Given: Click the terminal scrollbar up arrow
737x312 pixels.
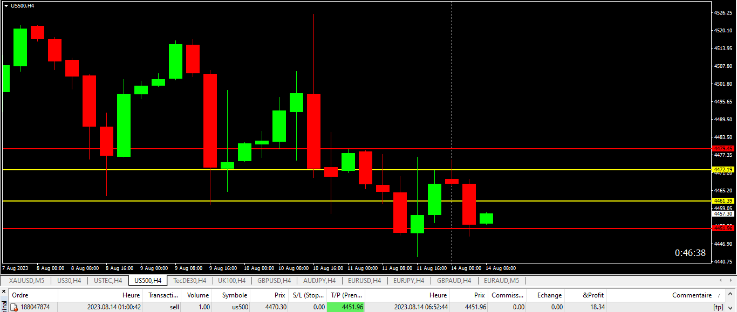Looking at the screenshot, I should click(731, 295).
